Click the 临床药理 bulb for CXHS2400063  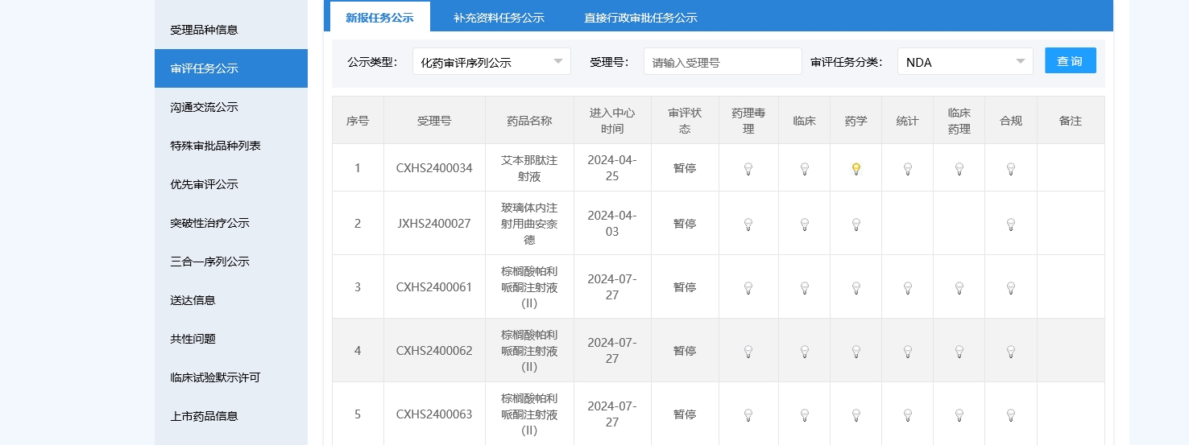[x=959, y=415]
